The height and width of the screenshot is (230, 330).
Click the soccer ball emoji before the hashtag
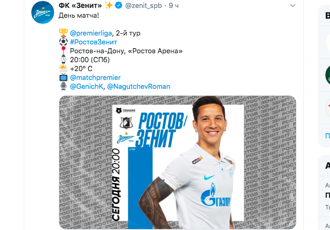[63, 42]
